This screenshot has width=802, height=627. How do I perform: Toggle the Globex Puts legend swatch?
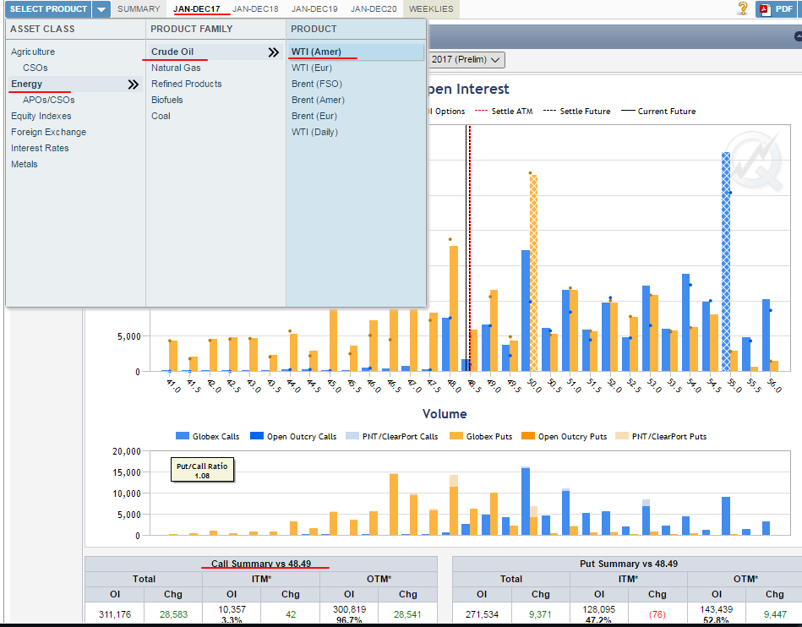[x=456, y=436]
